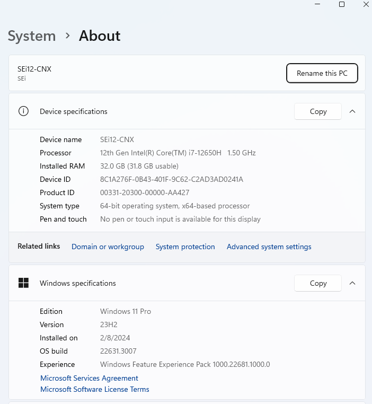Maximize the Settings window

342,4
